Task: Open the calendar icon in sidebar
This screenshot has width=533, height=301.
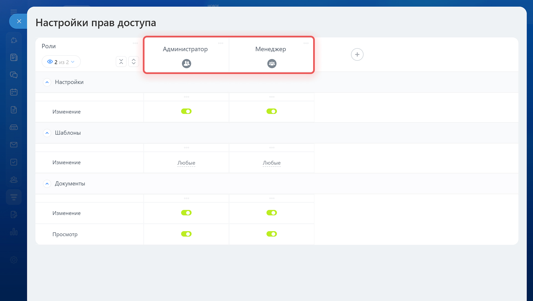Action: pos(14,92)
